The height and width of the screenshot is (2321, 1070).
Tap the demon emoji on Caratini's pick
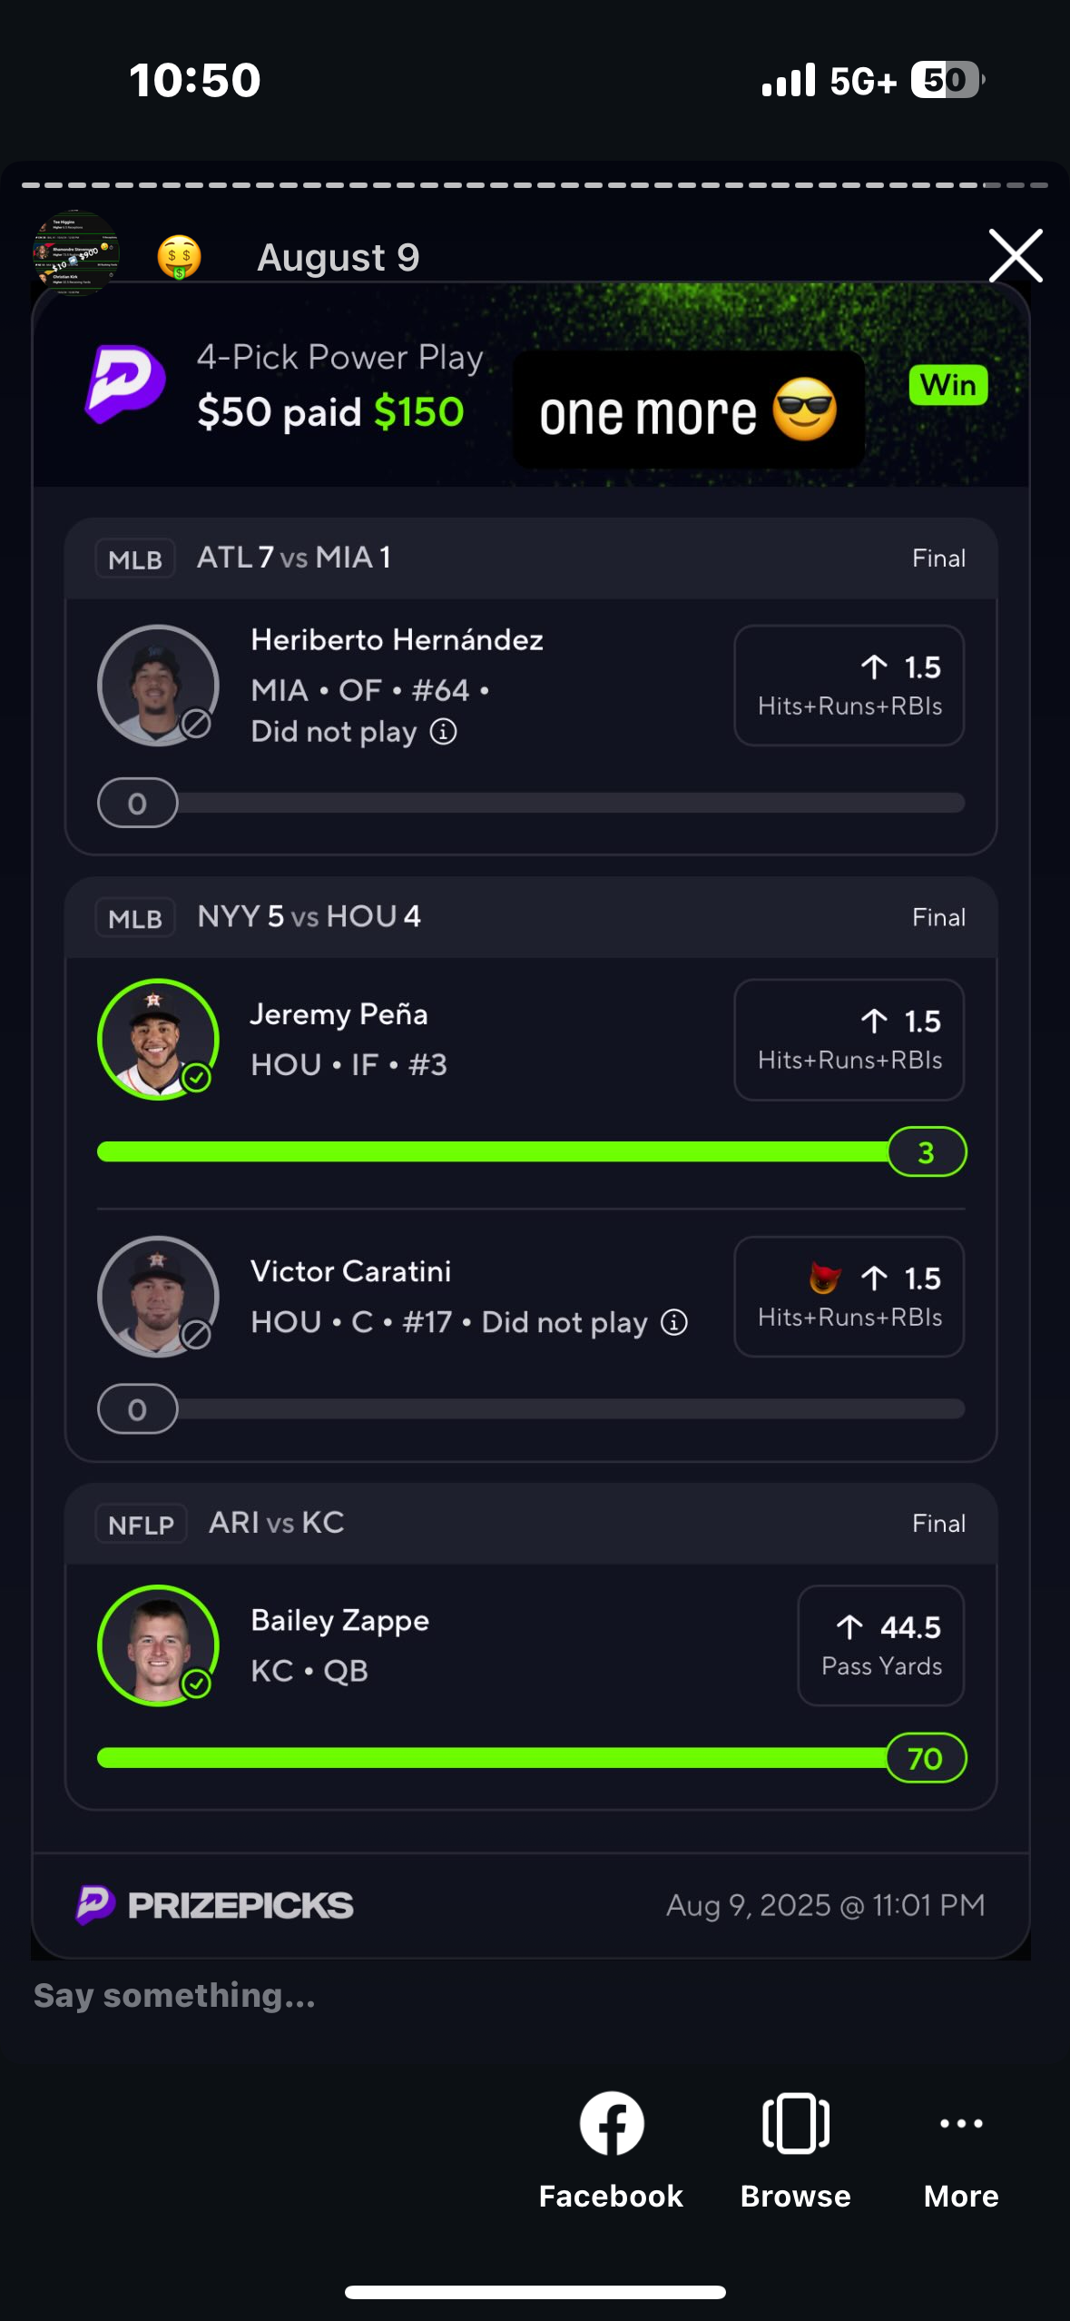click(x=824, y=1278)
